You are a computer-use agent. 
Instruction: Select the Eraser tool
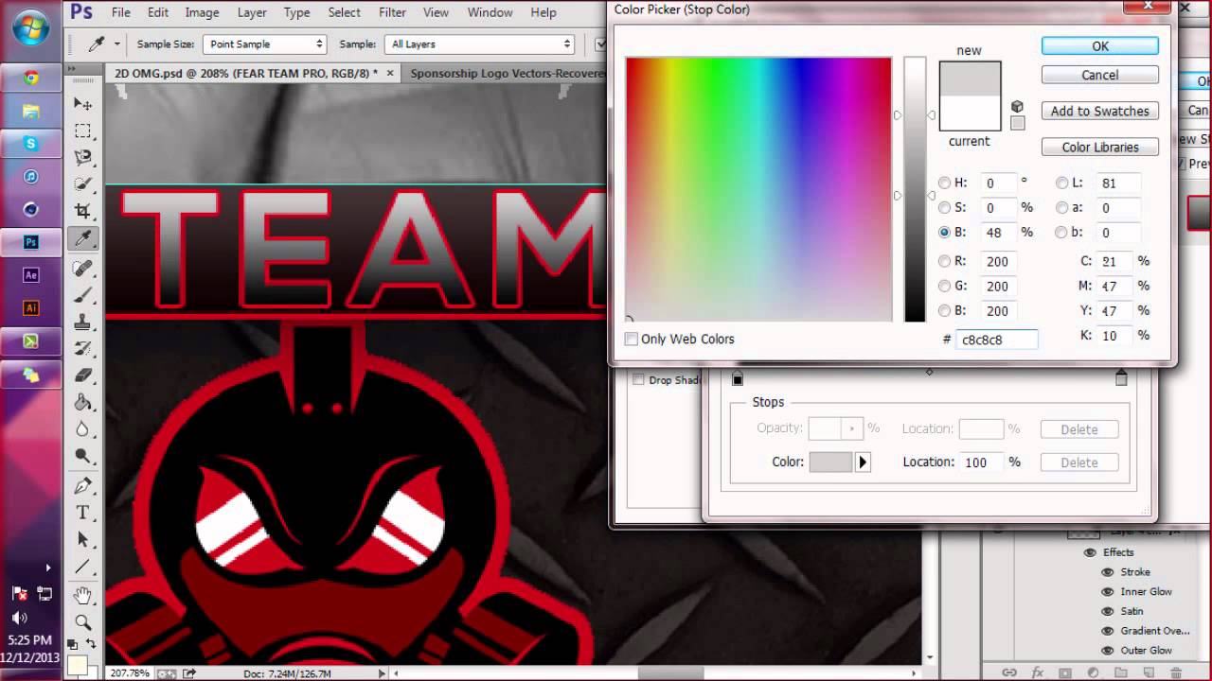click(83, 375)
